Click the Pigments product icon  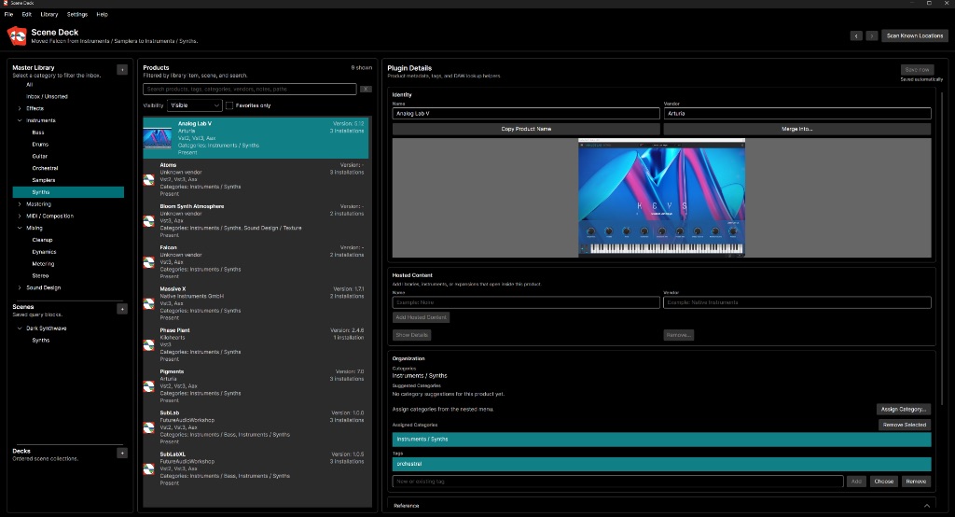[x=148, y=386]
